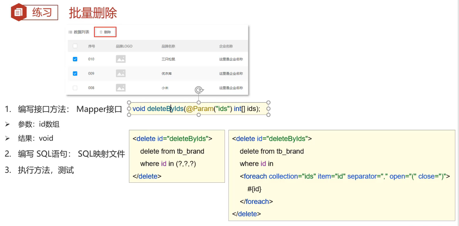Click the brand name 小米
Screen dimensions: 459x226
(x=165, y=88)
